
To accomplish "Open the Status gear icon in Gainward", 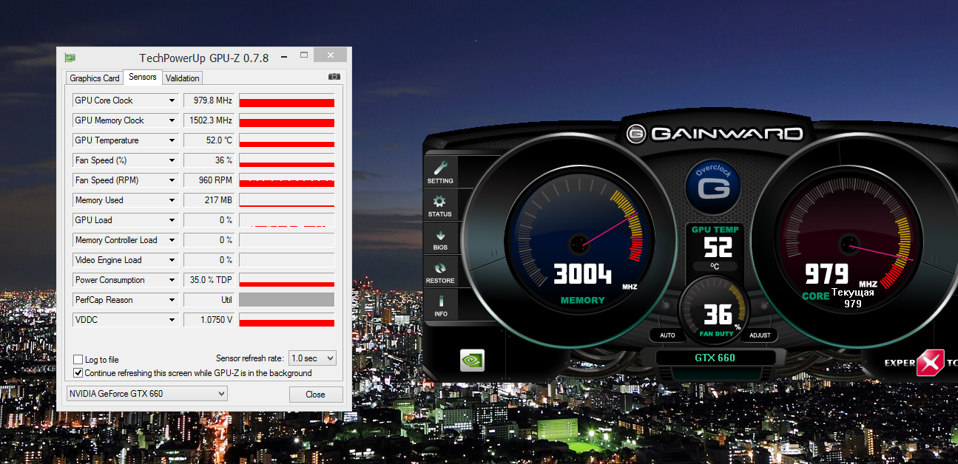I will (x=440, y=205).
